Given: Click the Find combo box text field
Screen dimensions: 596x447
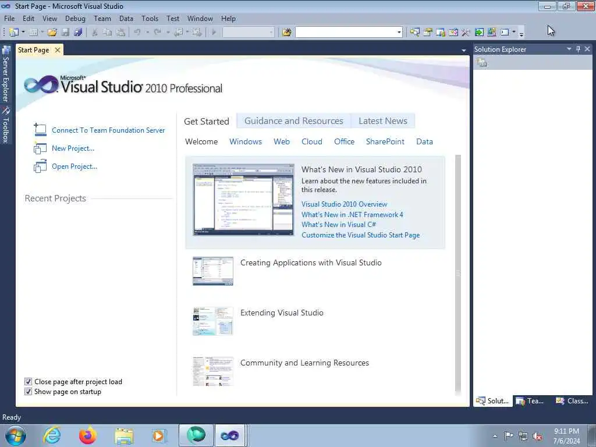Looking at the screenshot, I should pos(346,33).
